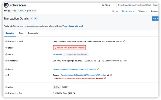Open block 14506358 link
The image size is (161, 100).
[57, 54]
